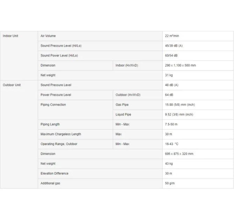Select the 15.88 (5/8) mm (inch) value
The image size is (234, 218).
coord(180,105)
